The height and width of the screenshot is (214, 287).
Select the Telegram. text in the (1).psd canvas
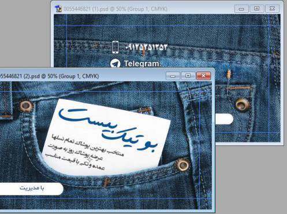143,63
